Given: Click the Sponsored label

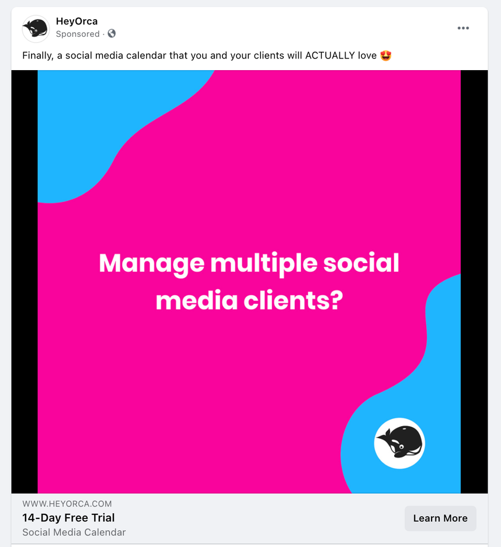Looking at the screenshot, I should coord(76,34).
